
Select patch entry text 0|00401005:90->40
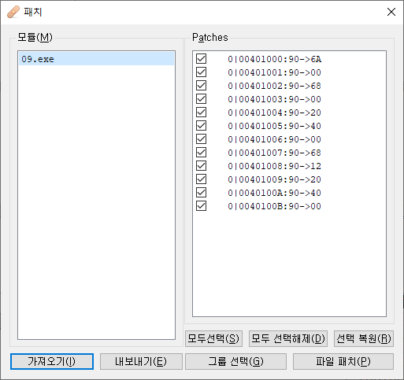[x=274, y=126]
